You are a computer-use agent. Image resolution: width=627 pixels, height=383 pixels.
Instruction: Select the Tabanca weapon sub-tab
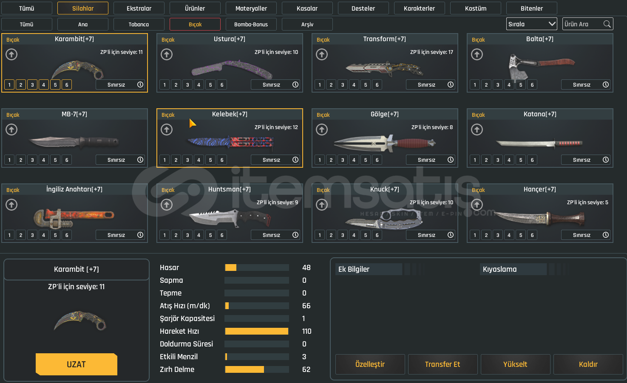[x=139, y=24]
